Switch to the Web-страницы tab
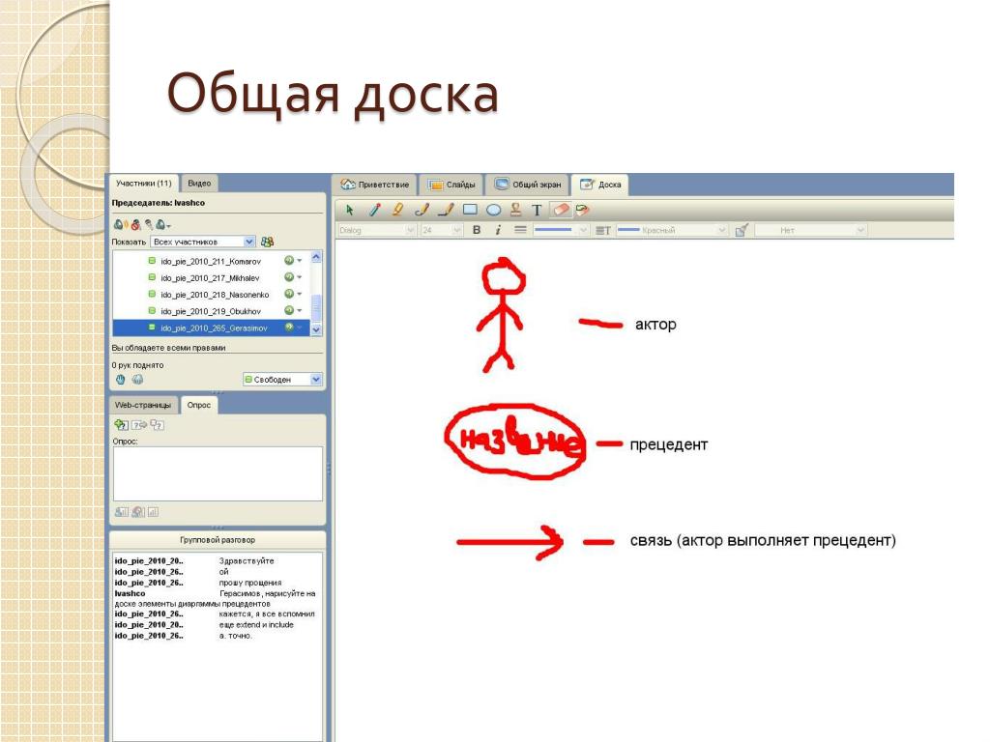This screenshot has width=990, height=742. [143, 405]
